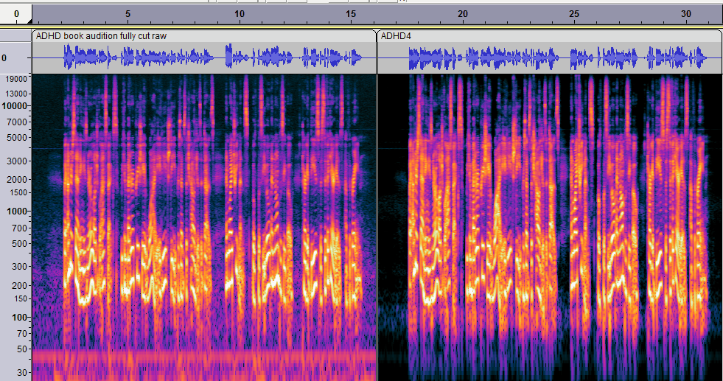
Task: Click the 20 second mark on timeline ruler
Action: pos(463,14)
